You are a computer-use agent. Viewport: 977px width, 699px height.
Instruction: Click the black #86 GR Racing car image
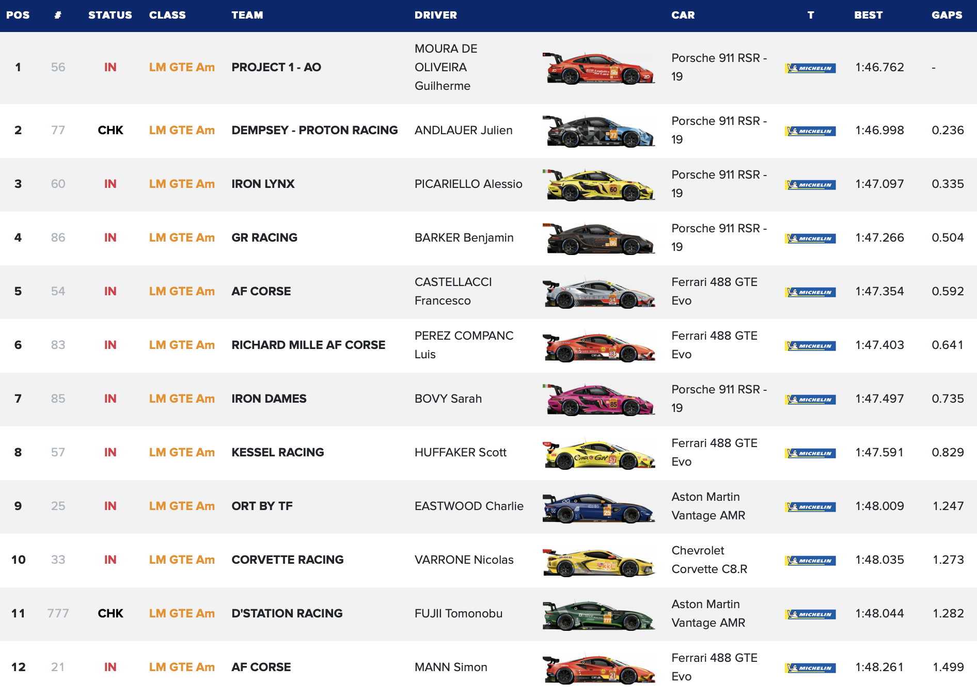598,239
